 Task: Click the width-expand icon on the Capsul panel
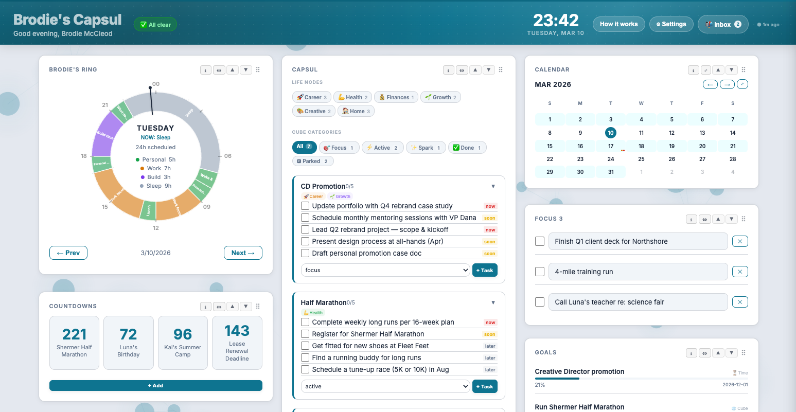coord(462,69)
